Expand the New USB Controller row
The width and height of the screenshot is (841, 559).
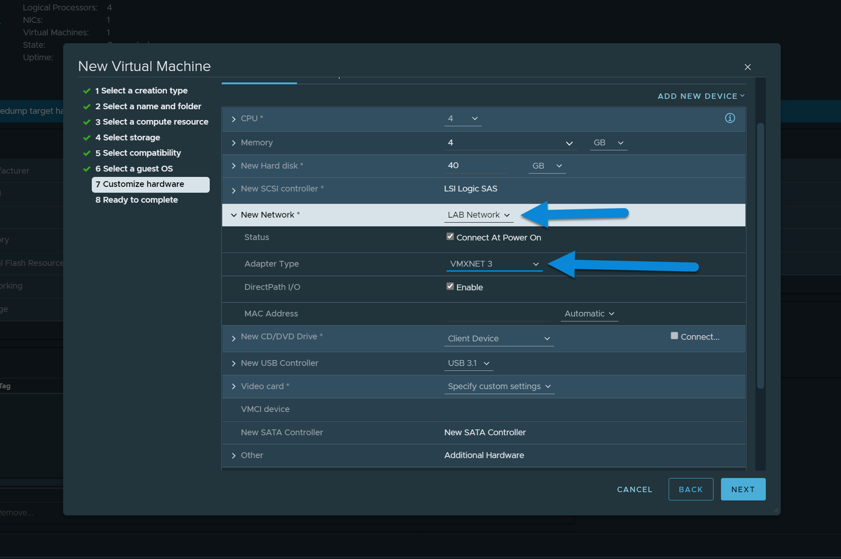[234, 363]
